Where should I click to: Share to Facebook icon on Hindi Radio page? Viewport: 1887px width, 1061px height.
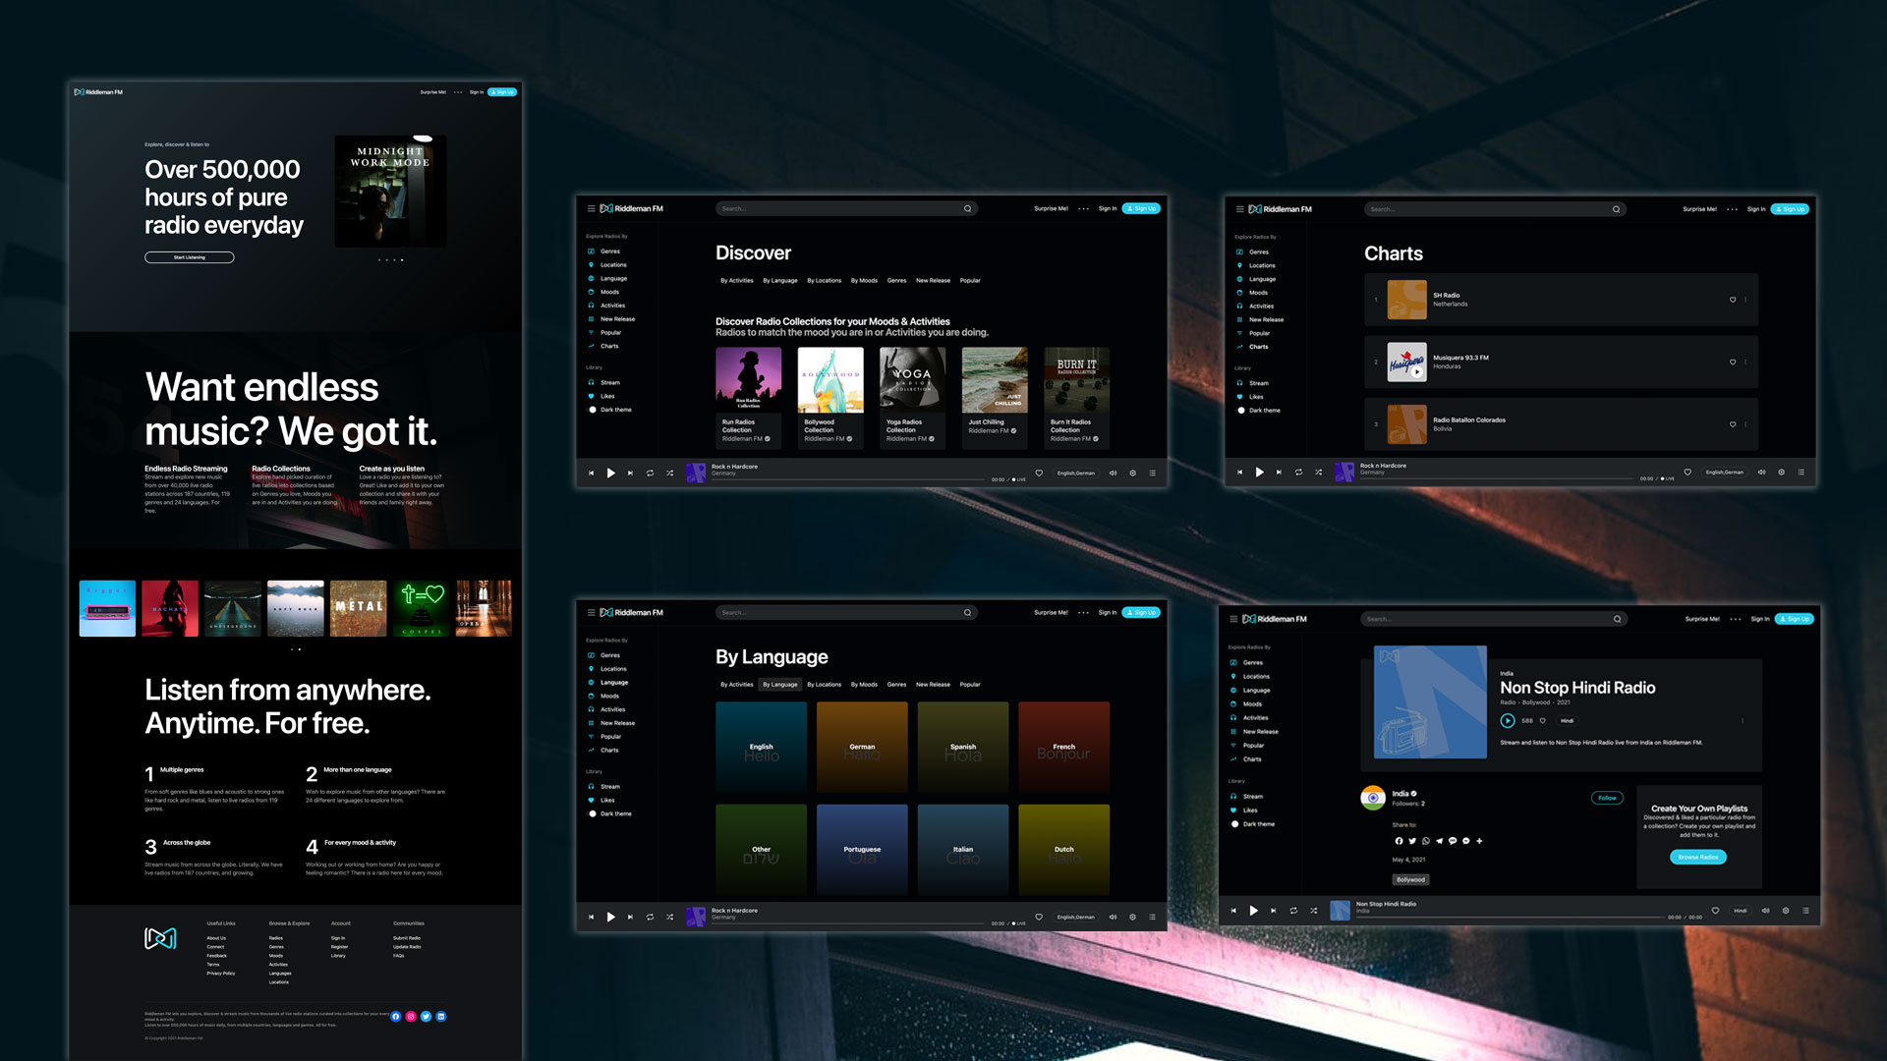1399,841
